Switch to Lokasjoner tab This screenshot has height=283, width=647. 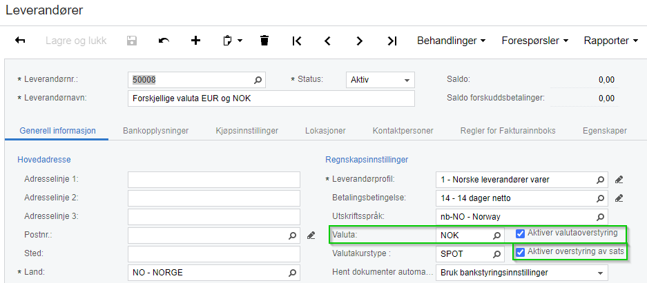[325, 131]
